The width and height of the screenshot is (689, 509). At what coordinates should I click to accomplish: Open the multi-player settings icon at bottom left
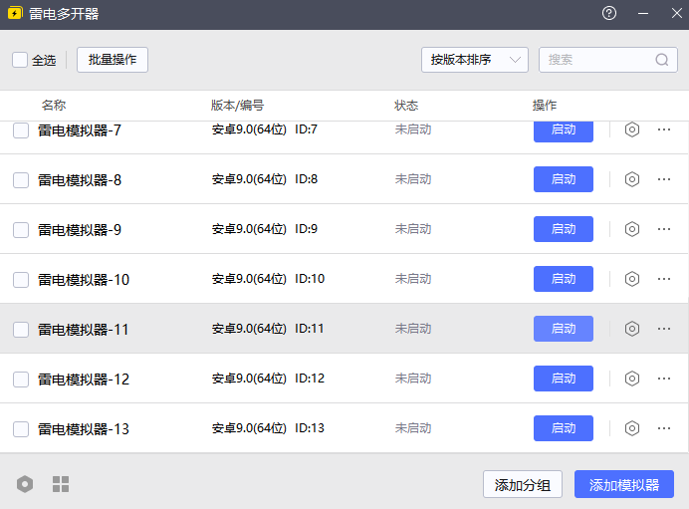point(25,484)
